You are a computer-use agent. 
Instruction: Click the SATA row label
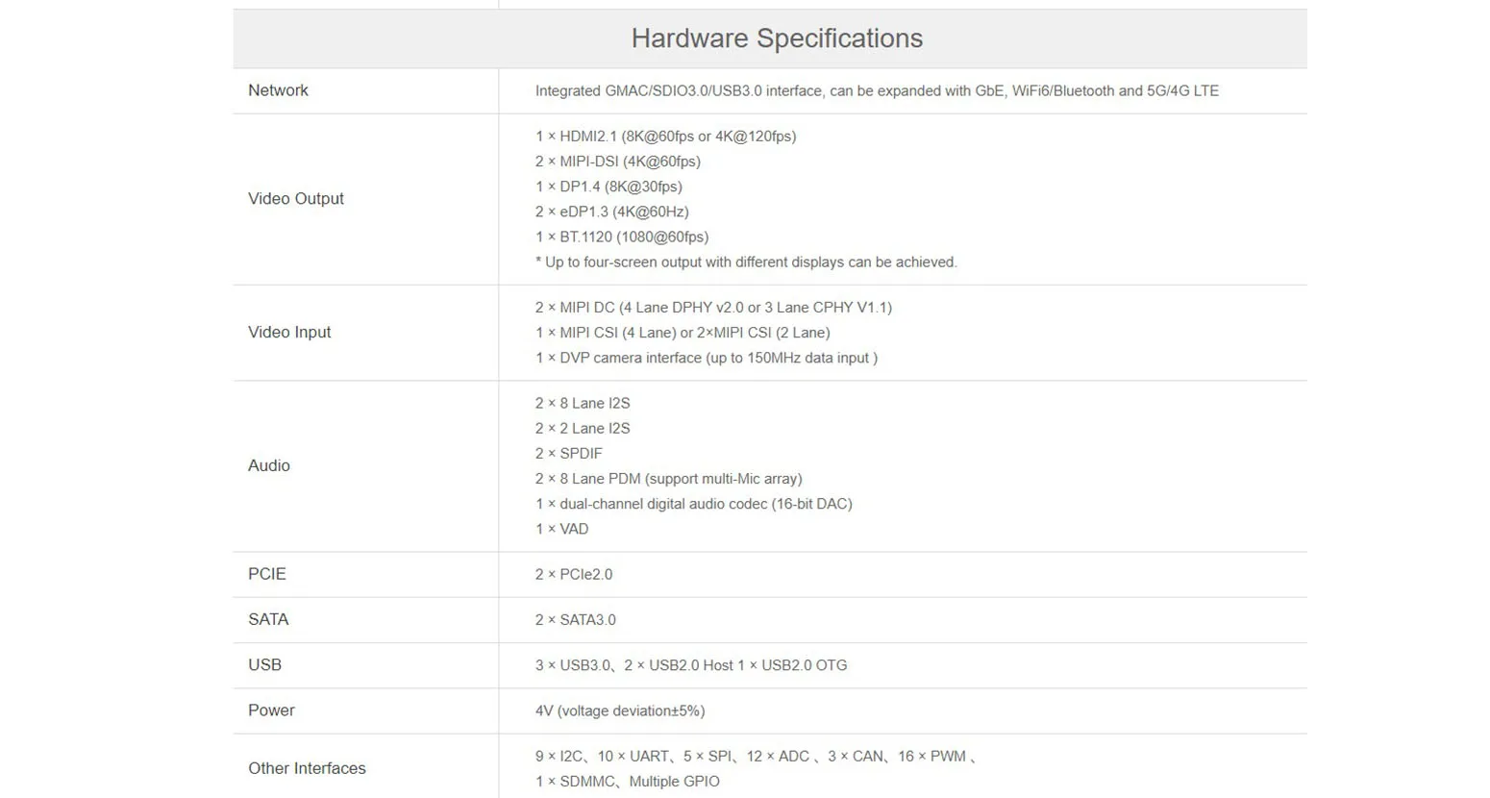tap(267, 620)
